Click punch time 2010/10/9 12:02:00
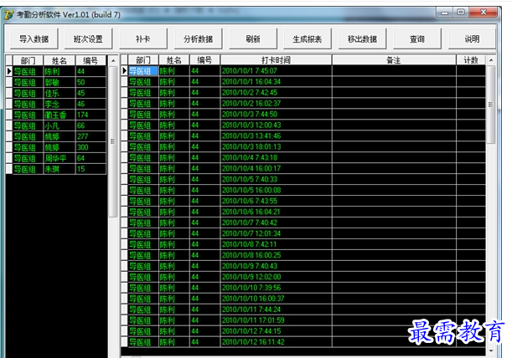The width and height of the screenshot is (512, 358). (251, 277)
